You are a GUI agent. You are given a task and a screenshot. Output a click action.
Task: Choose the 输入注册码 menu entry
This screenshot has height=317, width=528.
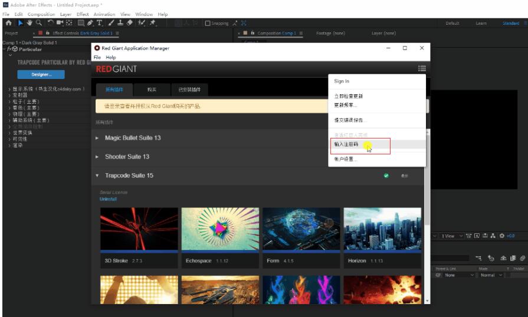pyautogui.click(x=346, y=144)
